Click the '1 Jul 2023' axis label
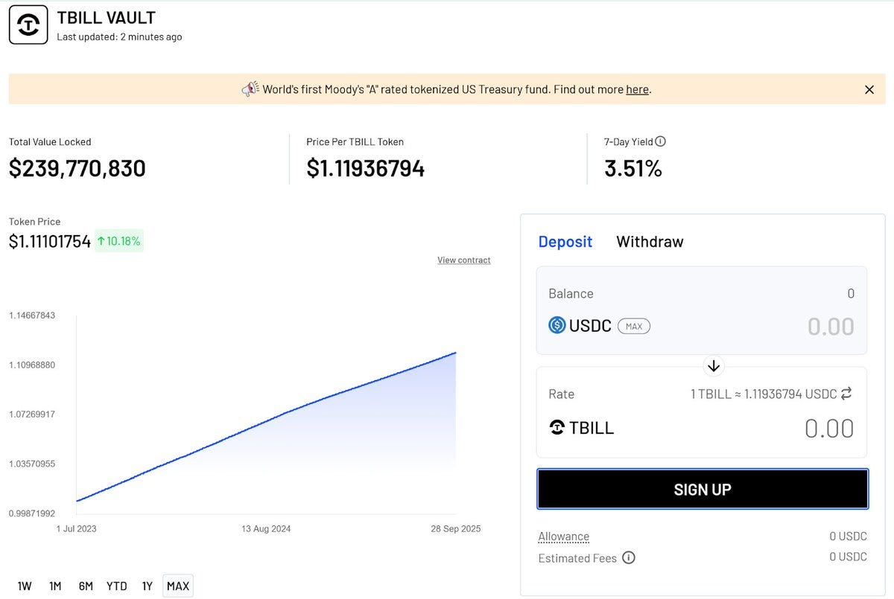The width and height of the screenshot is (894, 599). (77, 529)
